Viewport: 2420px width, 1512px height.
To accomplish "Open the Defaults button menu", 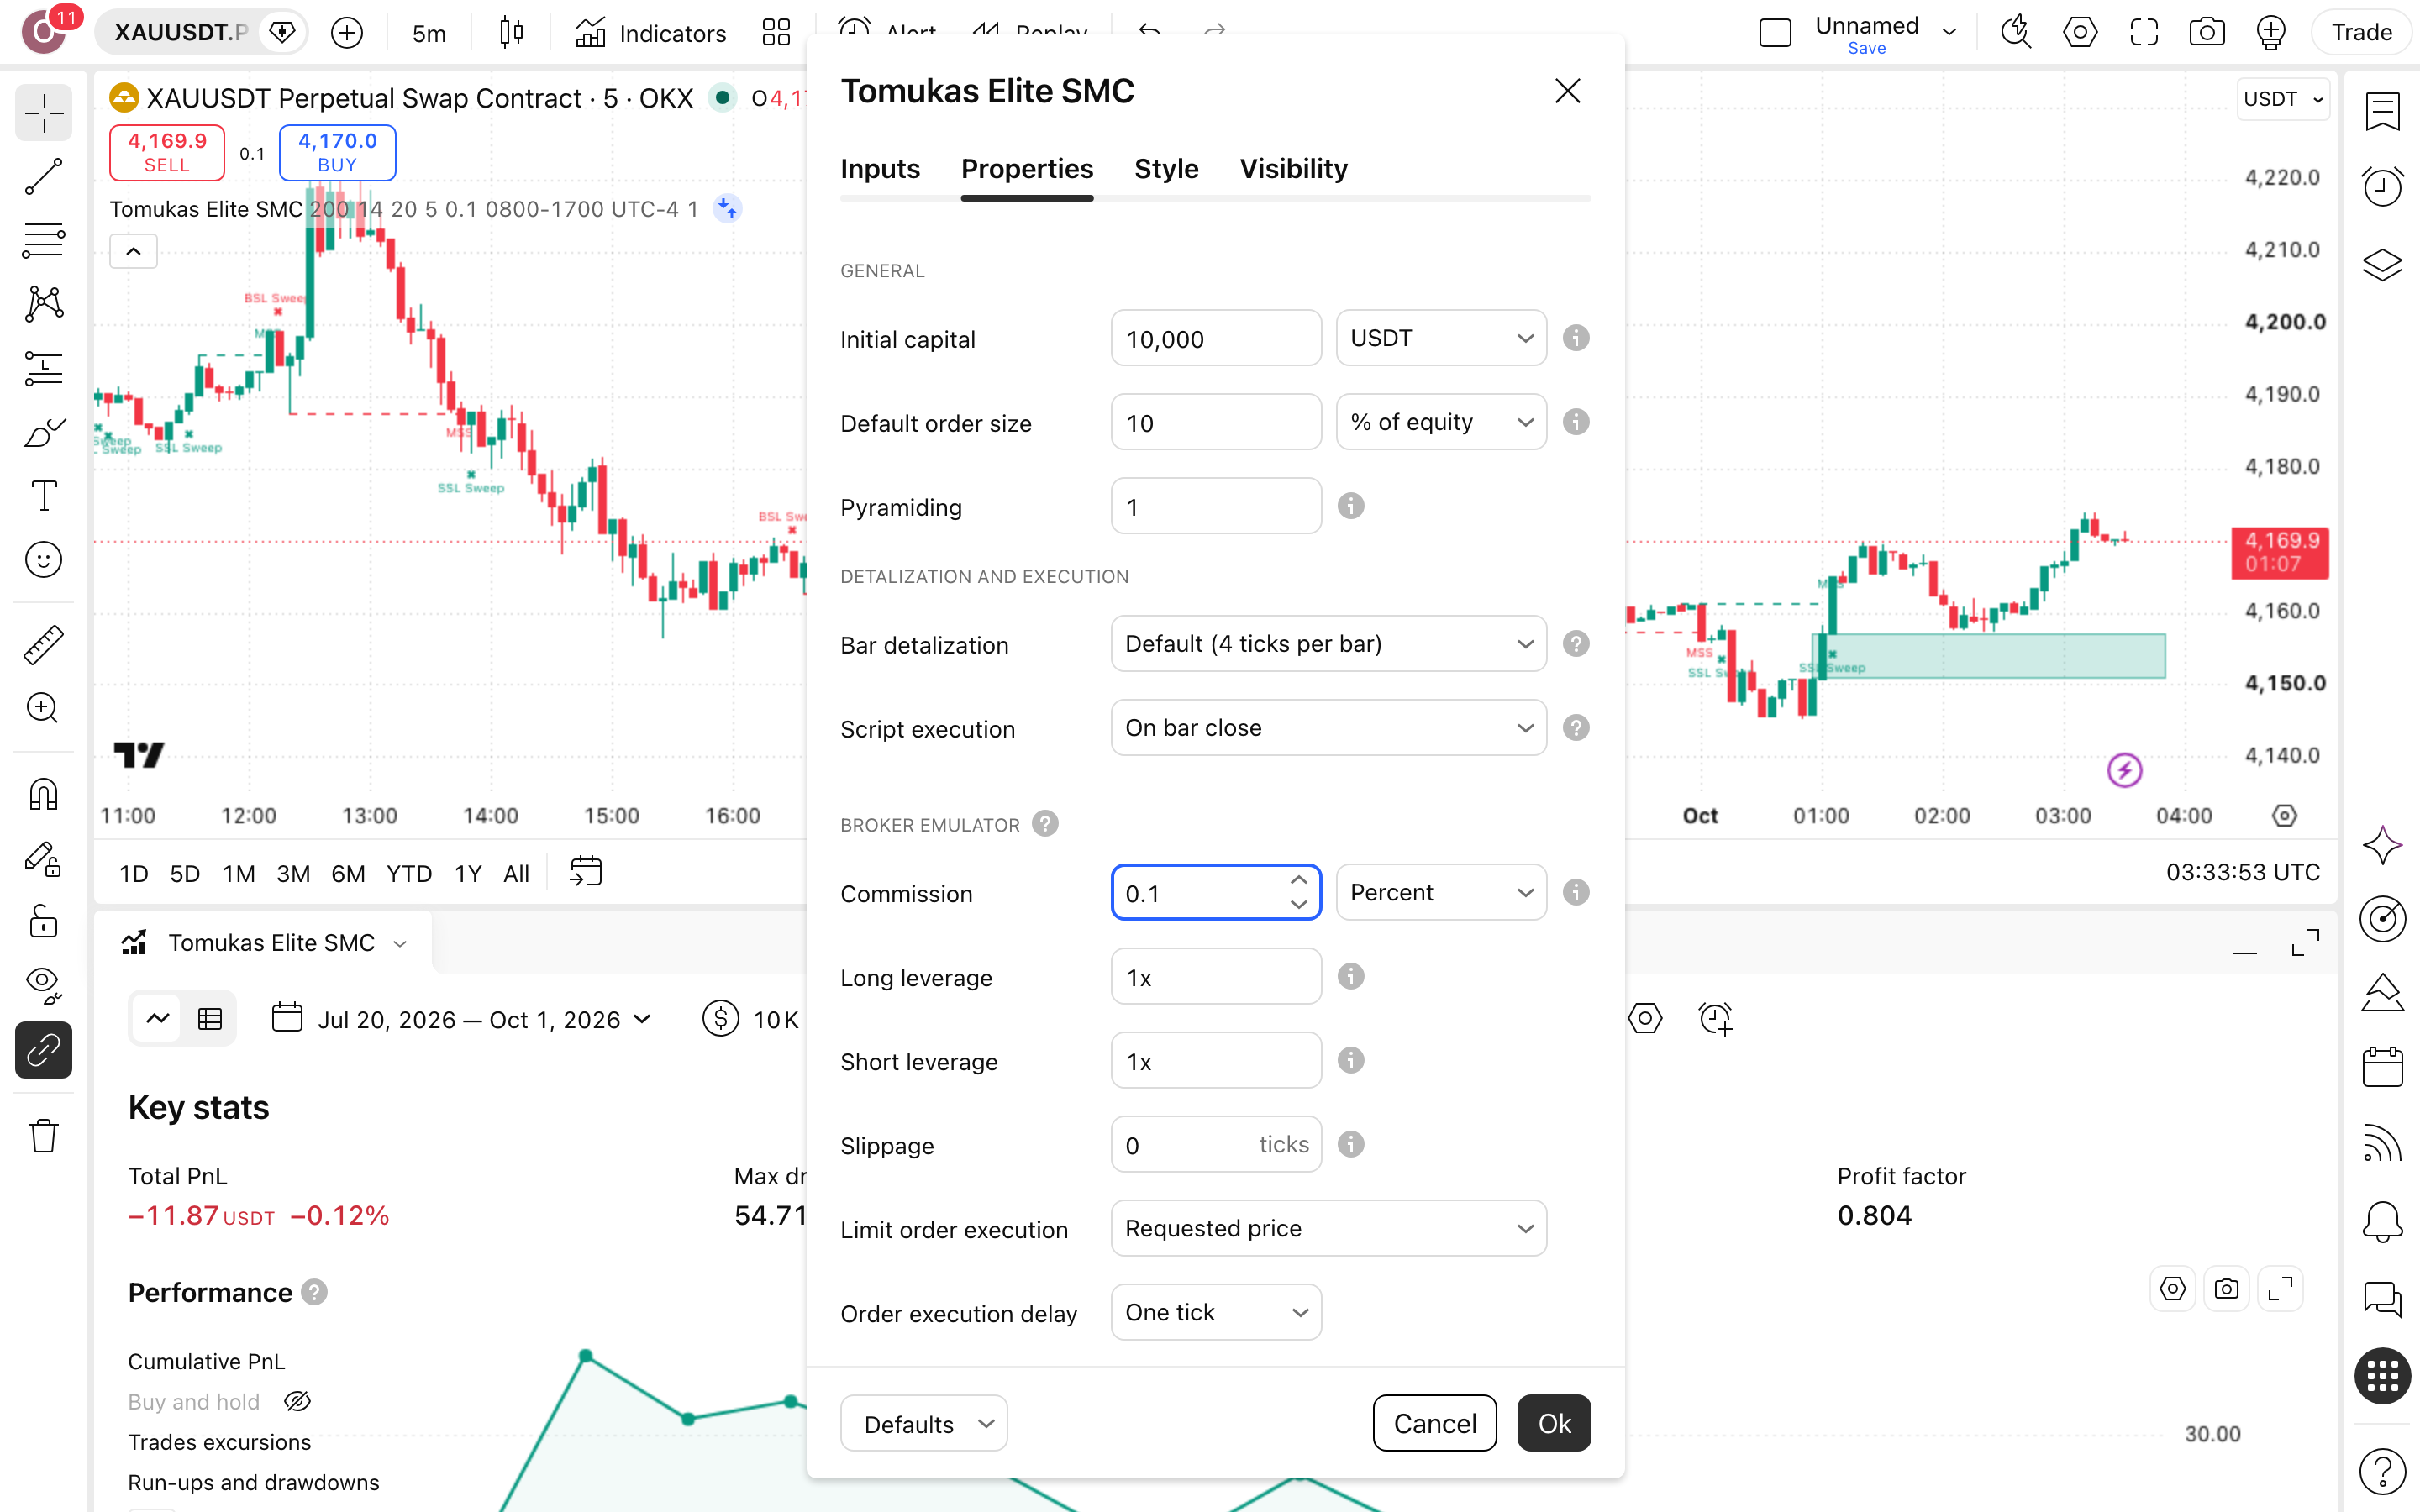I will click(923, 1423).
